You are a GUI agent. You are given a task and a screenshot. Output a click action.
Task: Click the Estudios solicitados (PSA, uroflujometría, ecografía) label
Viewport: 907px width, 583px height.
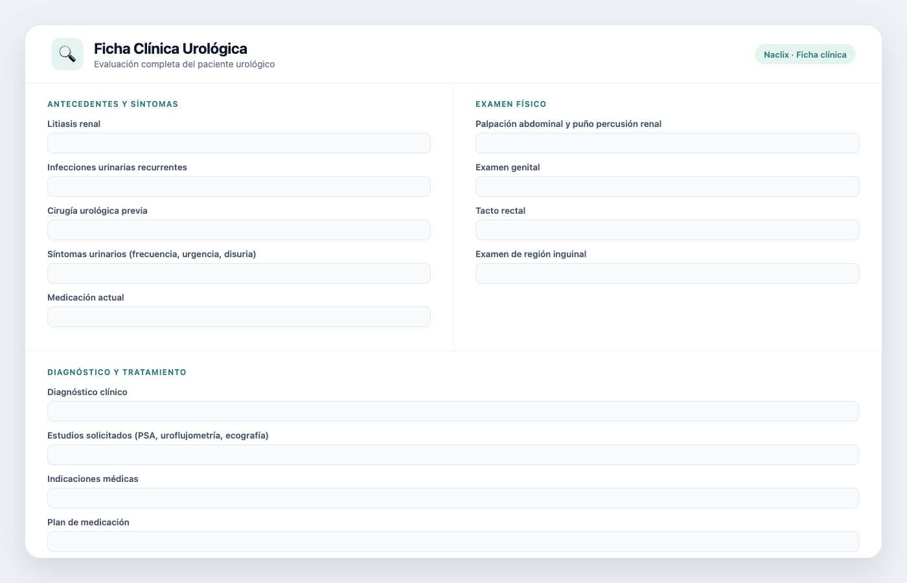[x=158, y=435]
